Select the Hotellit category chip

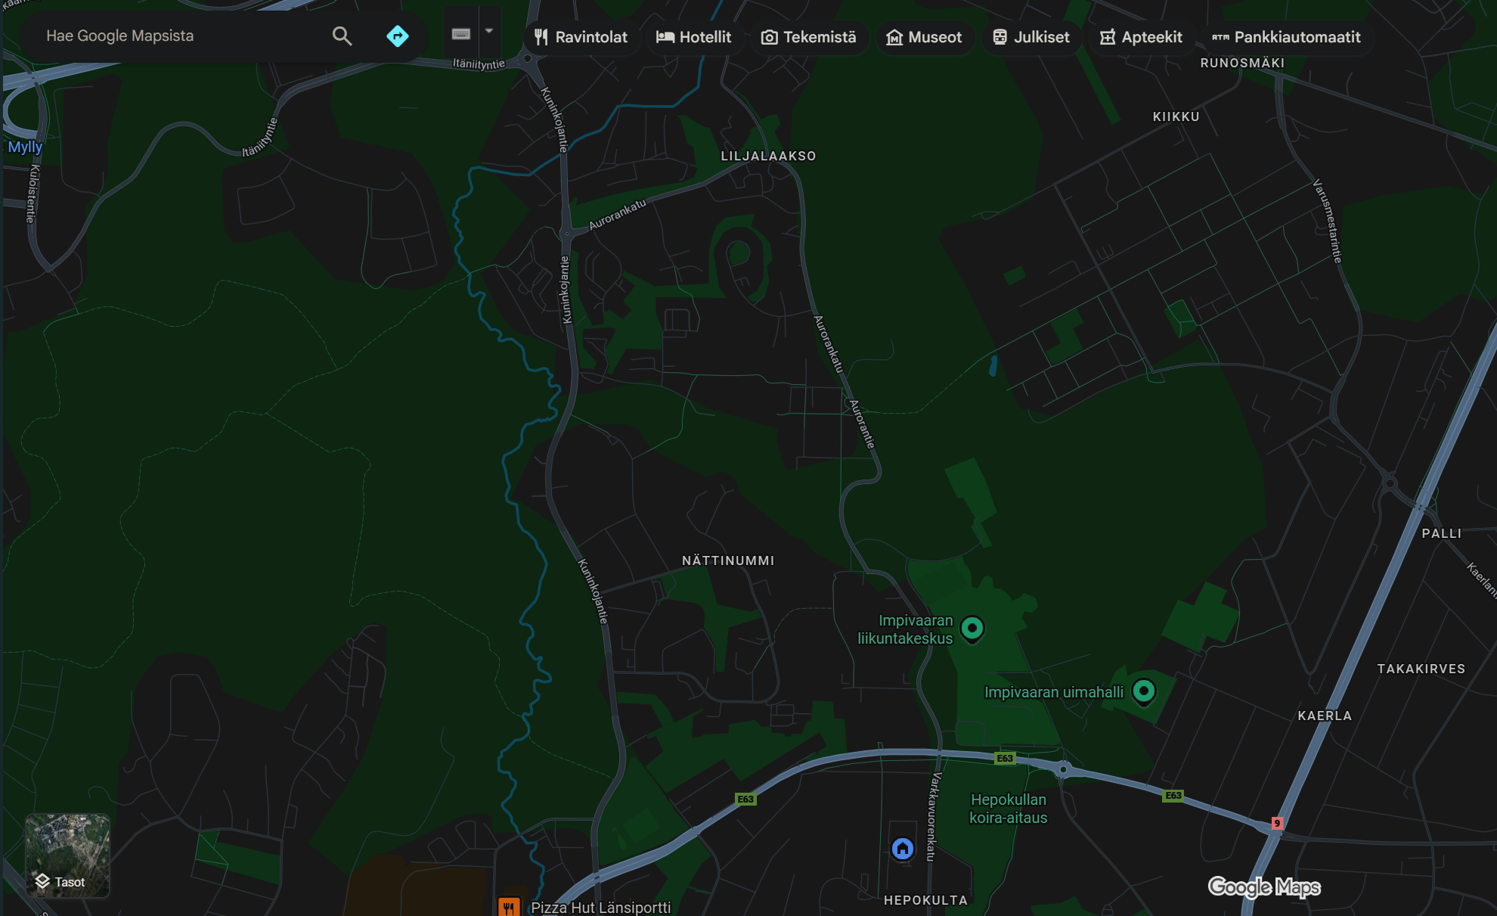point(693,37)
